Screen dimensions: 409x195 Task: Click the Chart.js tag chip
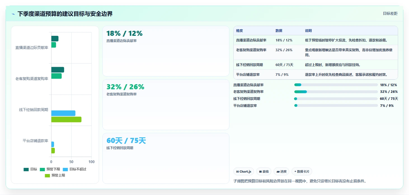pyautogui.click(x=244, y=171)
